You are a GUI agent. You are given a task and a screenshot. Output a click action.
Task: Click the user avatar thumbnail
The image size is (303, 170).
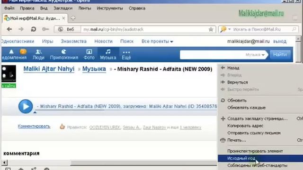[9, 74]
